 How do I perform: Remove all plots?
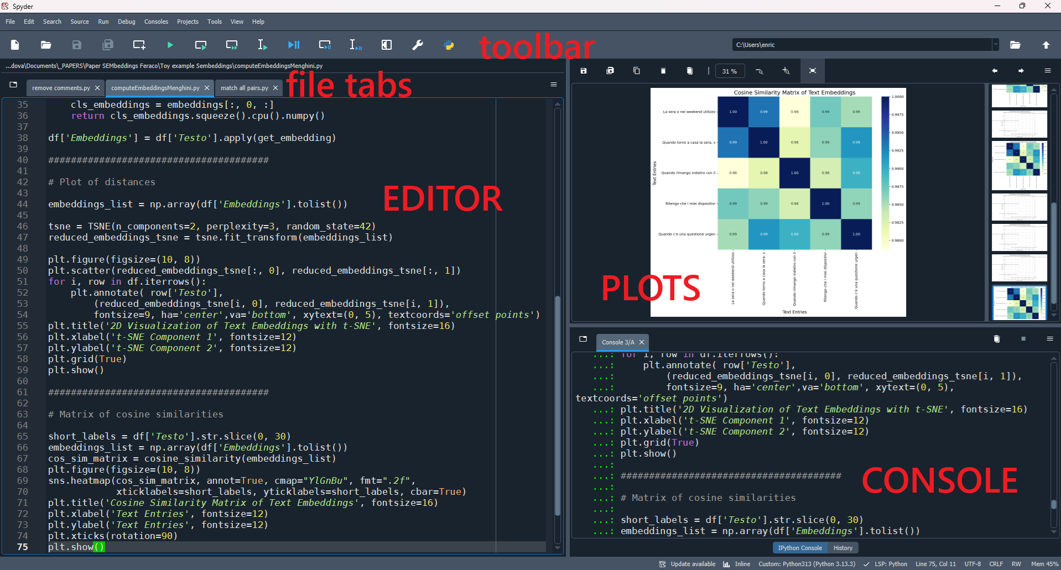[690, 71]
